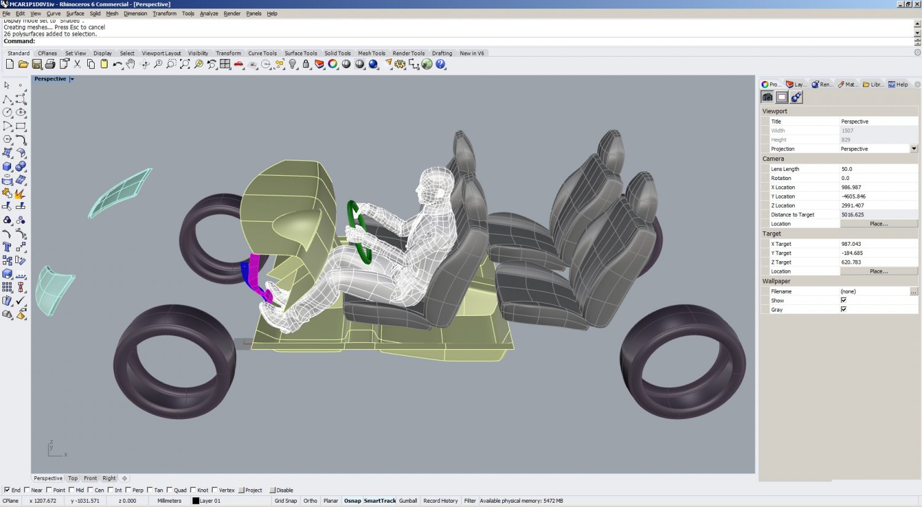Click the Zoom Extents toolbar icon
The width and height of the screenshot is (922, 507).
coord(184,64)
